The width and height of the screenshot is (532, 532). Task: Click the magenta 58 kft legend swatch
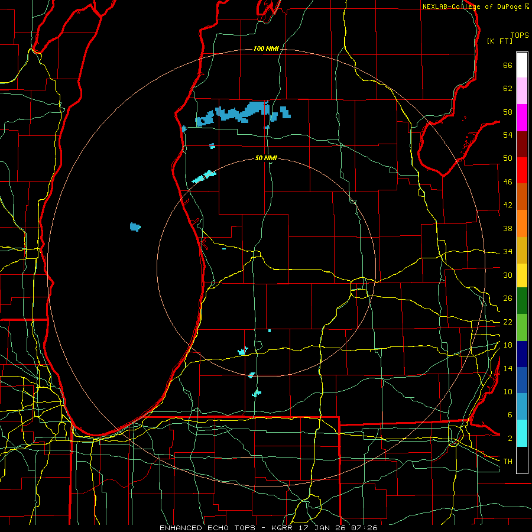522,118
